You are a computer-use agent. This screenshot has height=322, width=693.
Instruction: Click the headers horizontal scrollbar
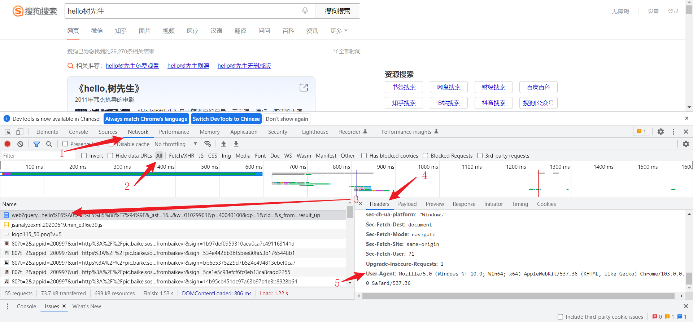click(x=518, y=296)
